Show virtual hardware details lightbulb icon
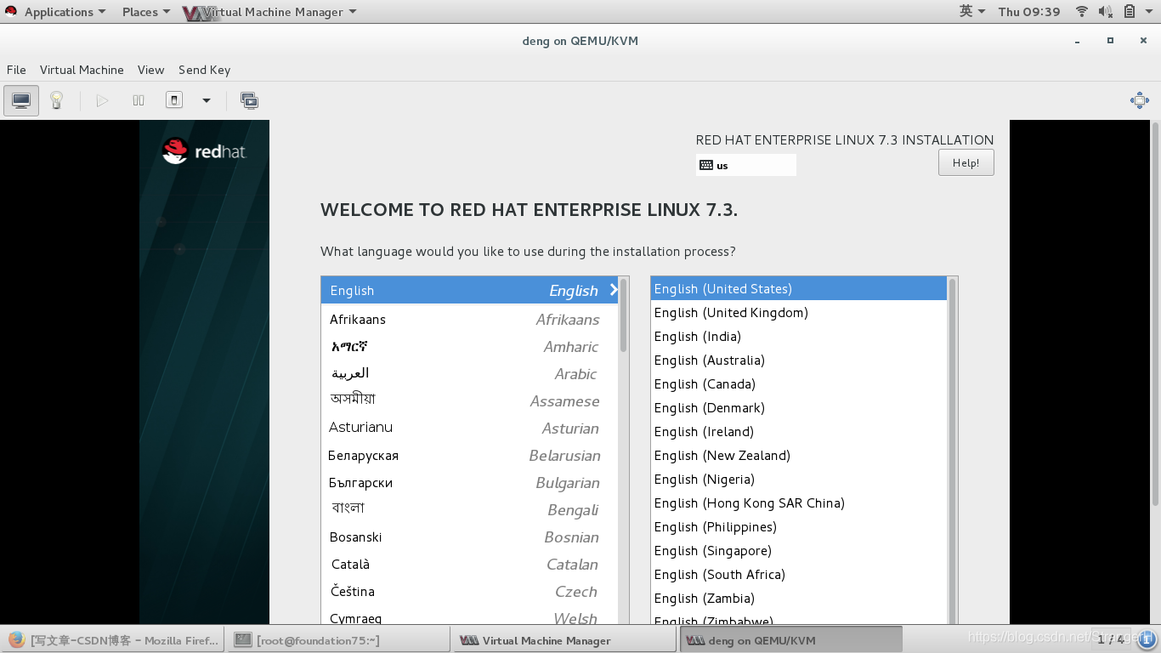This screenshot has width=1161, height=653. pos(56,100)
